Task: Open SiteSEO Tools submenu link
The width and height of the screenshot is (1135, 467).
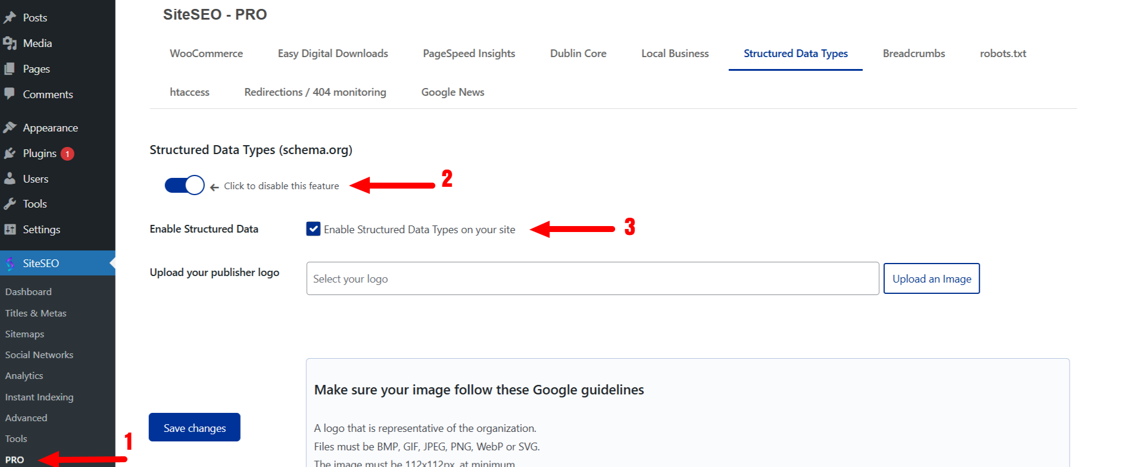Action: pos(16,438)
